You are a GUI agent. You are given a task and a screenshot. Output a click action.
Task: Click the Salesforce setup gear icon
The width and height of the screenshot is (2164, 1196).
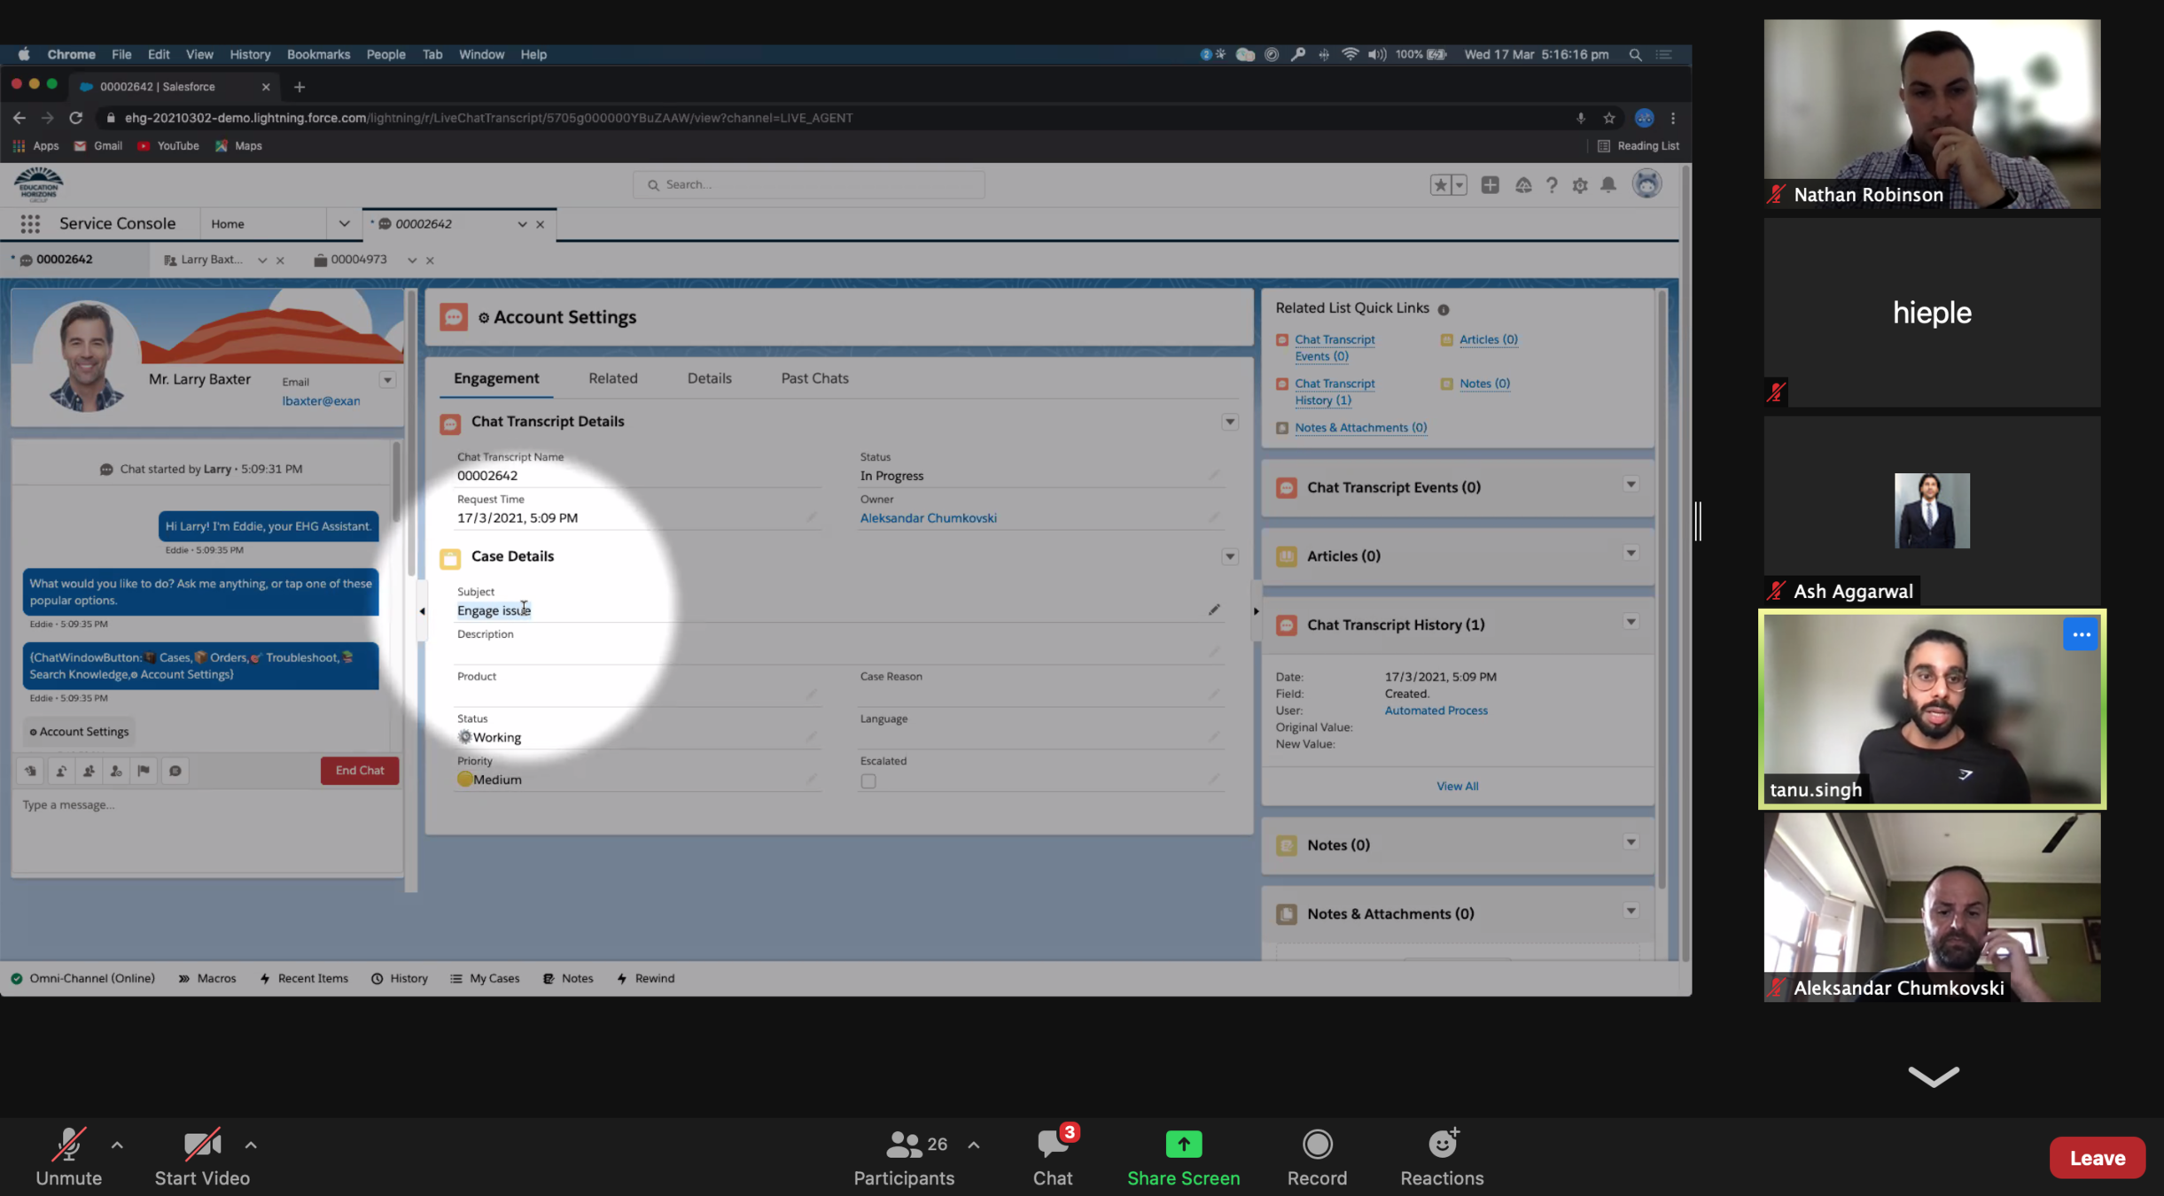(x=1579, y=185)
